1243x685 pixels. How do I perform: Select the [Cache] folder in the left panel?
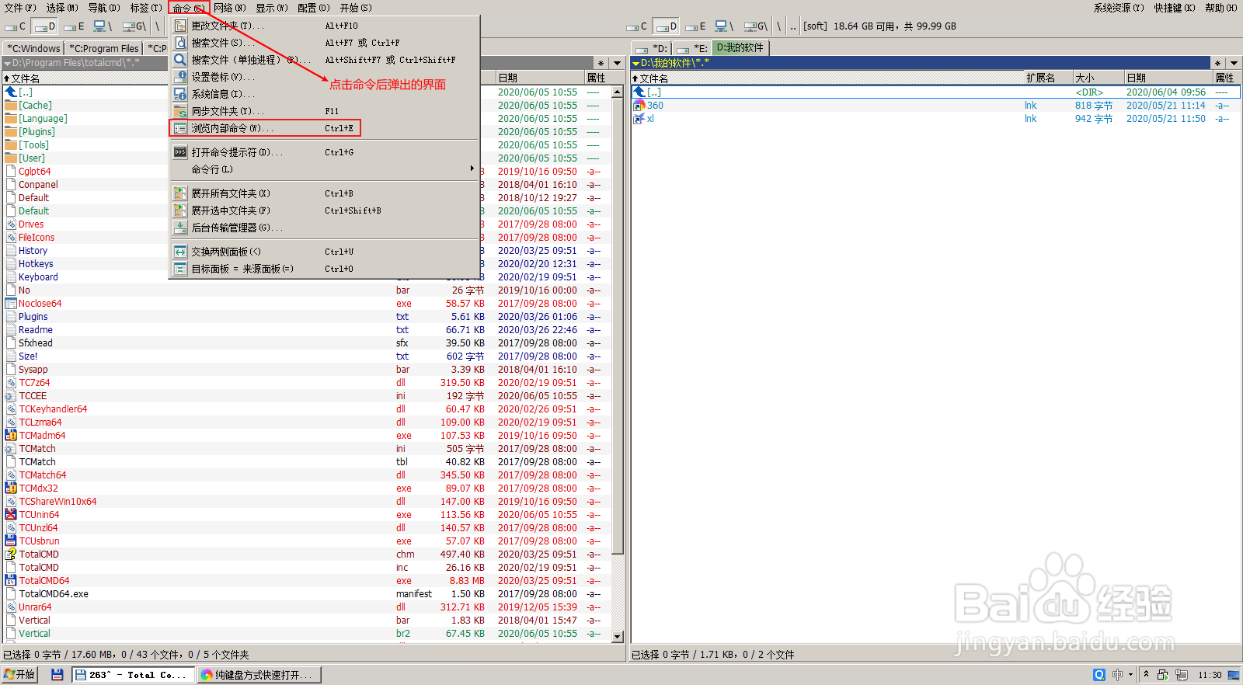pyautogui.click(x=35, y=106)
